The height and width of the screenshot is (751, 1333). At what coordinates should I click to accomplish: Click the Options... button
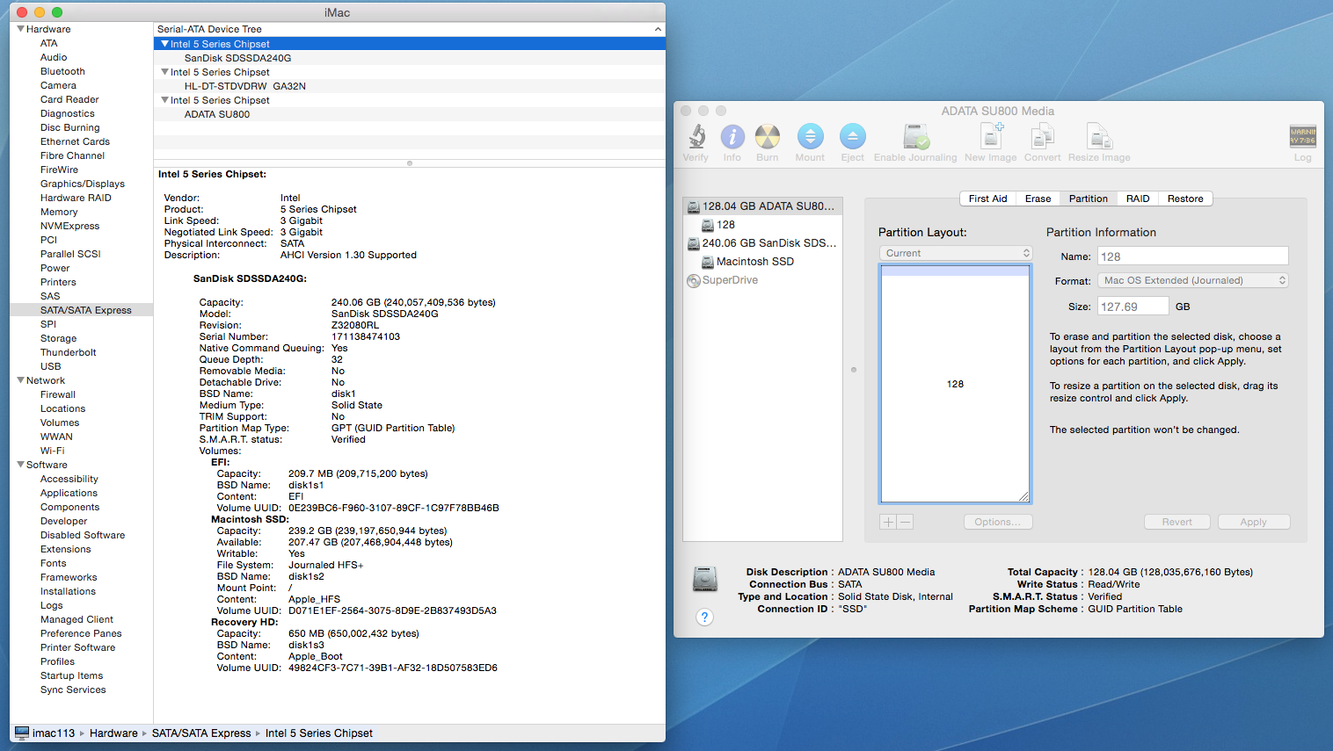coord(998,522)
